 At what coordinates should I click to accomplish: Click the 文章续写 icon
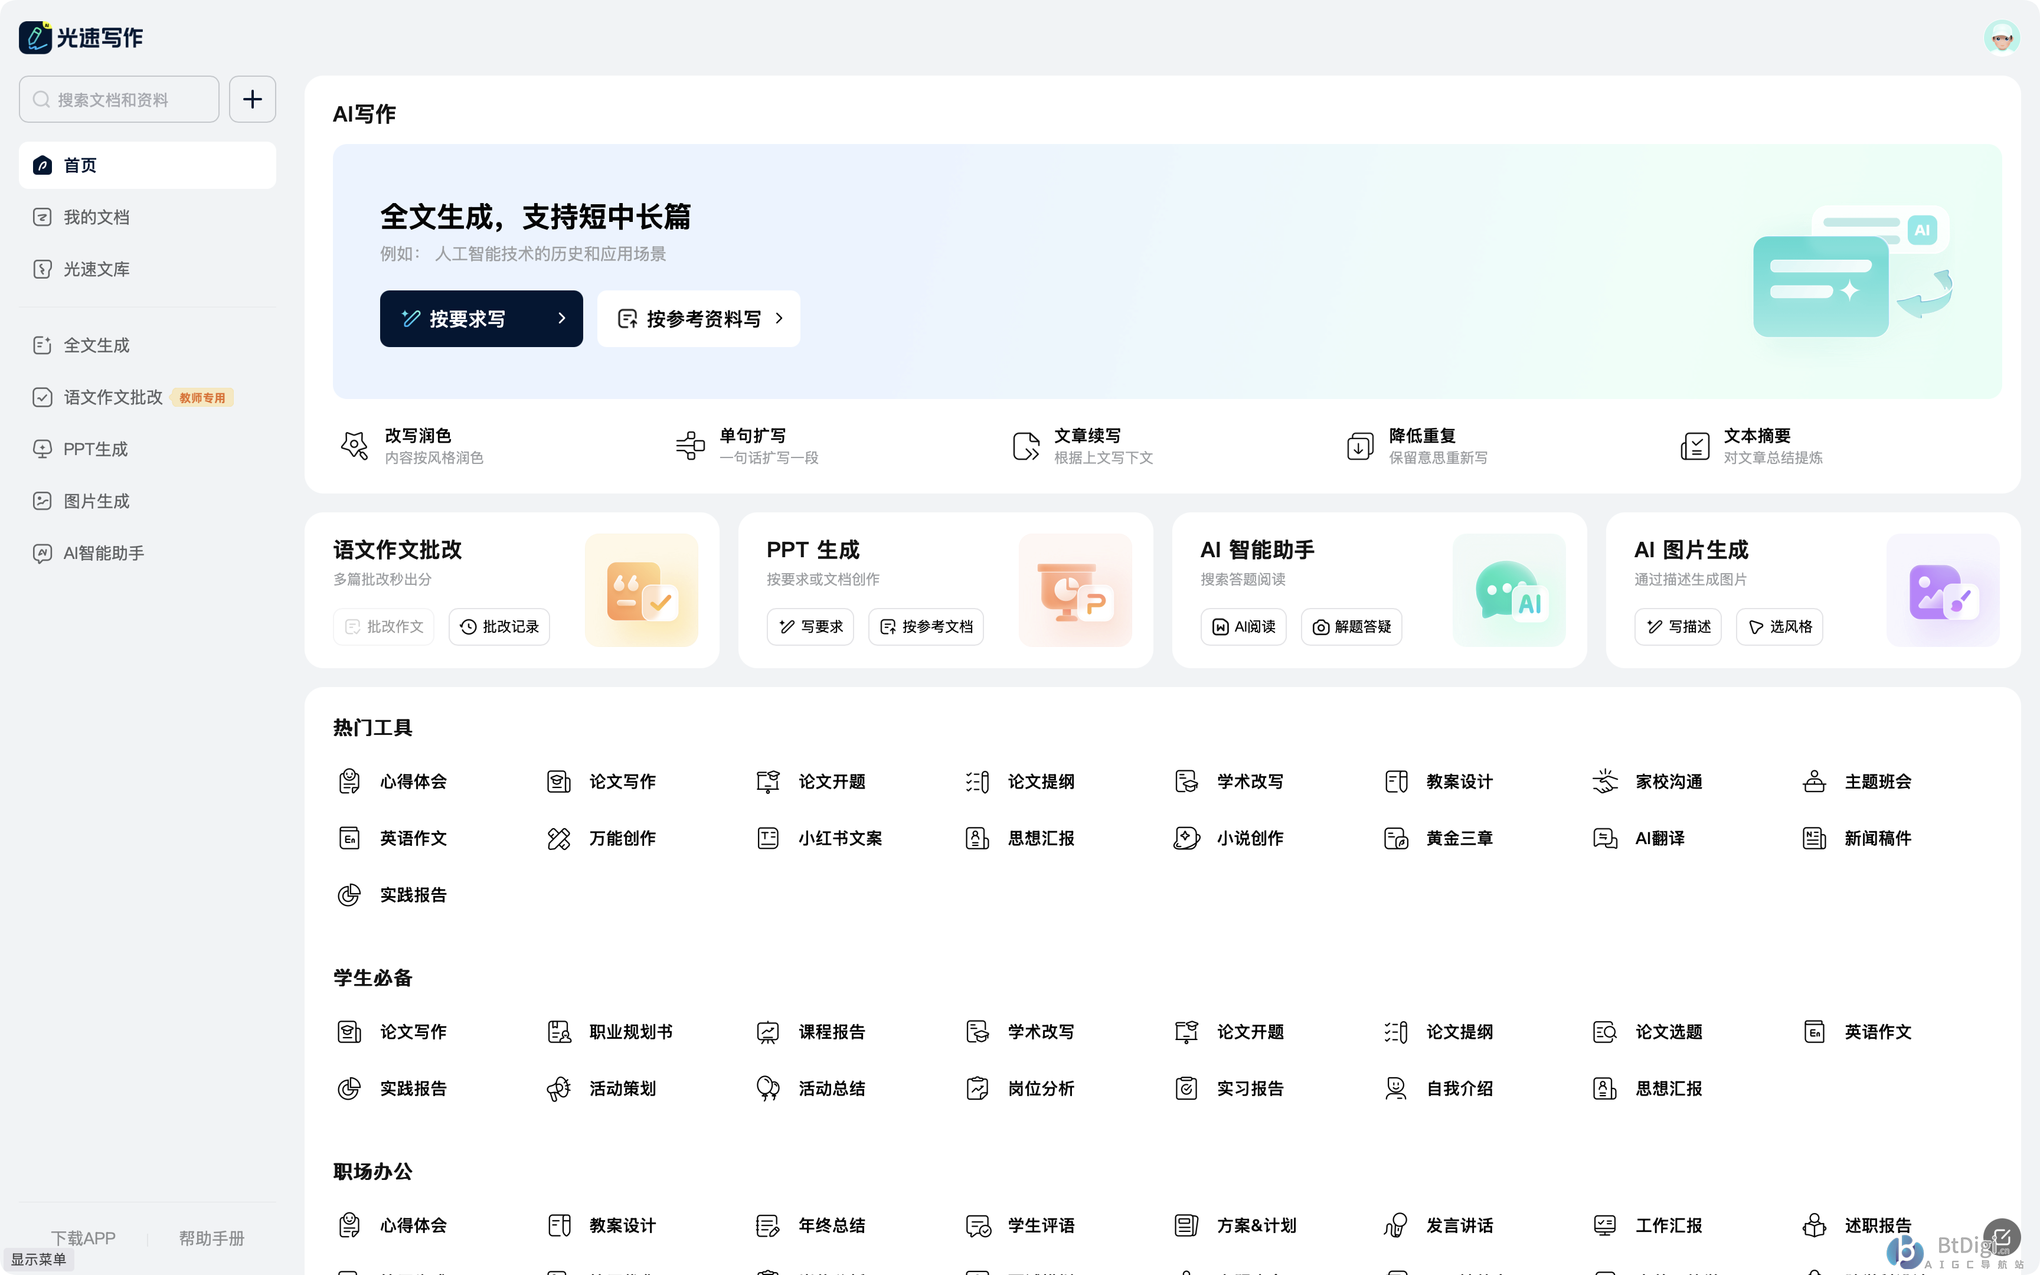click(1025, 445)
